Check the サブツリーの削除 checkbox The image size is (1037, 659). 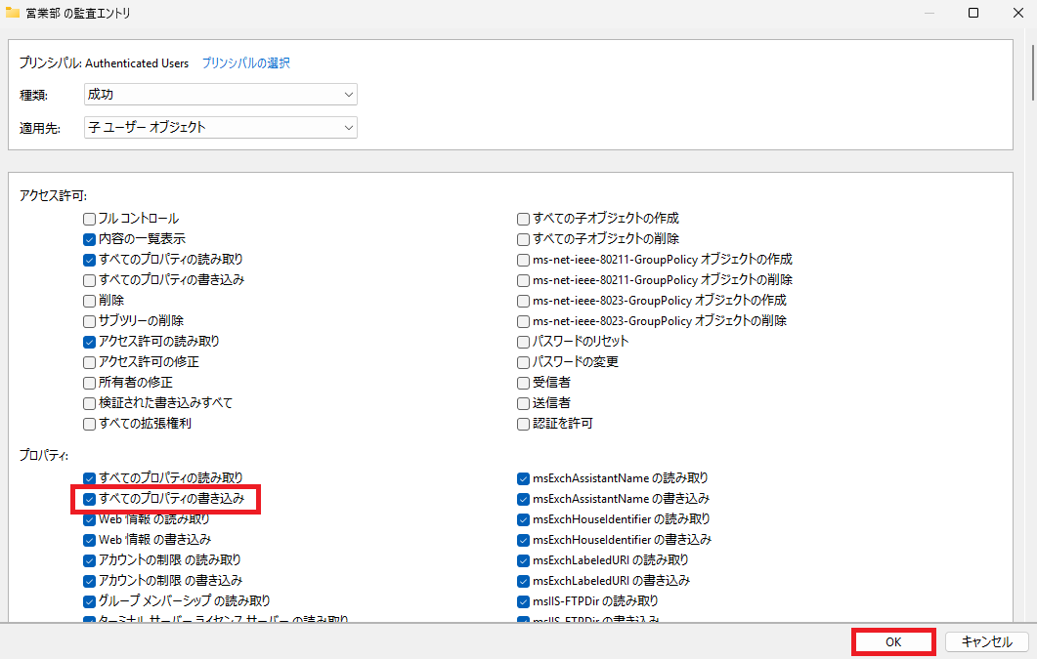tap(89, 321)
